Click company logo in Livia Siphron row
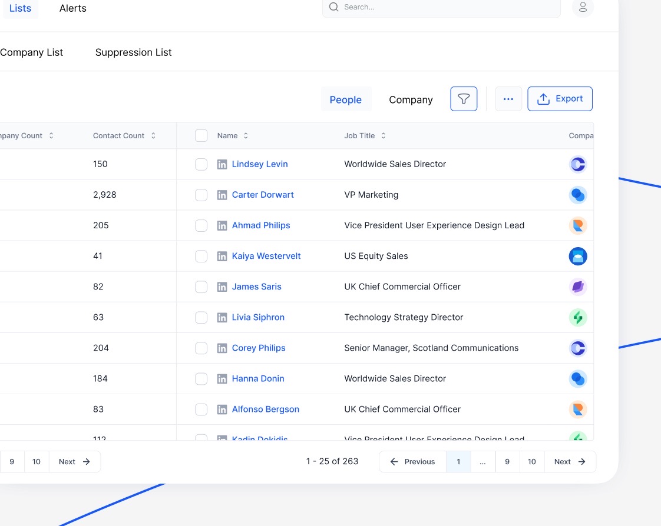This screenshot has height=526, width=661. [x=578, y=318]
